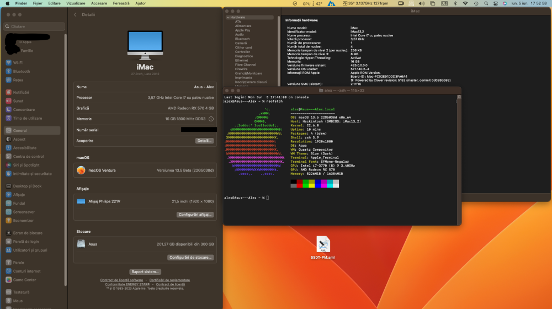Open Accesare menu

tap(99, 3)
